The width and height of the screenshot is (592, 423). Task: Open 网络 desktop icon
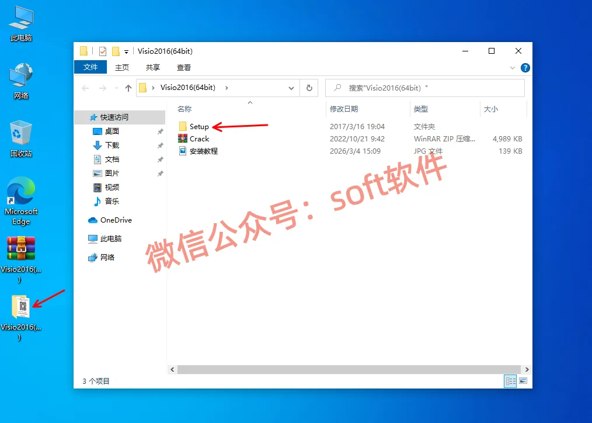21,81
